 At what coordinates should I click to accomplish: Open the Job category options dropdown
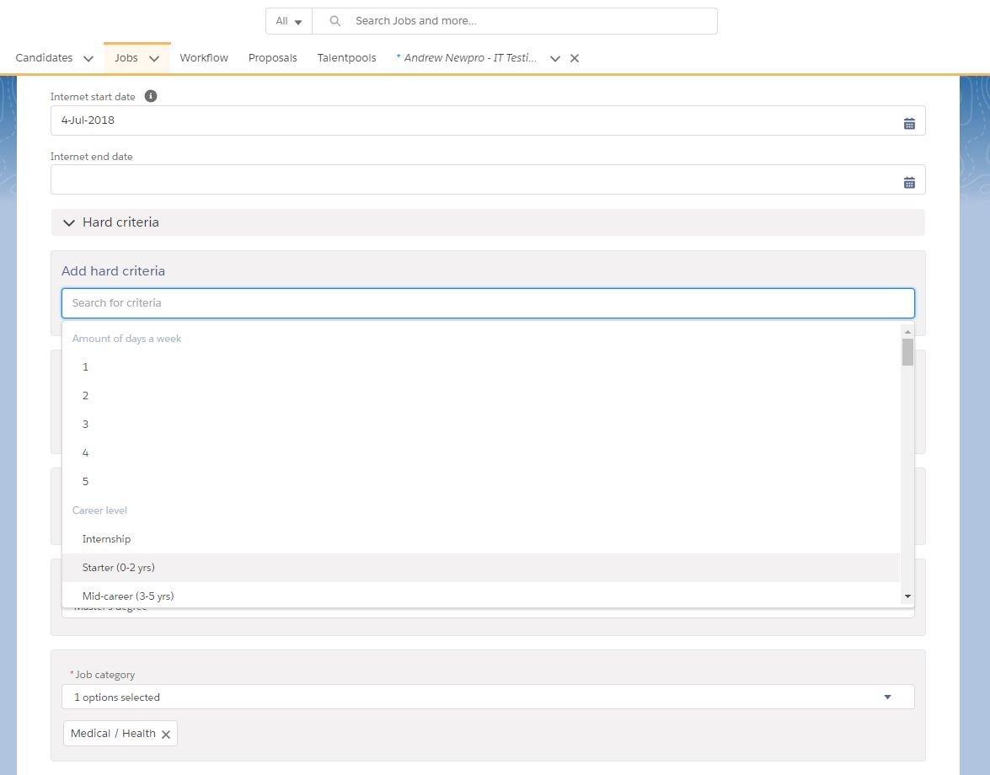[x=488, y=697]
